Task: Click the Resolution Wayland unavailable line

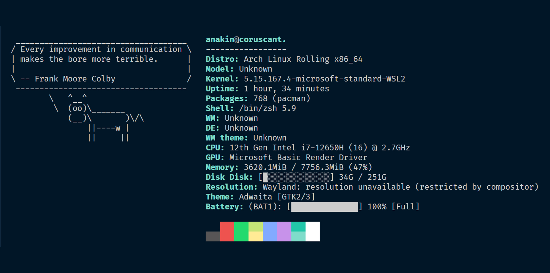Action: (372, 187)
